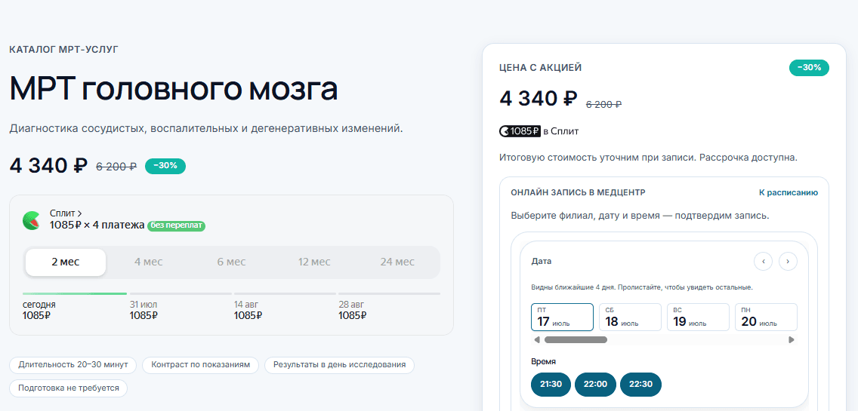Click the Результаты в день исследования chip

click(339, 365)
